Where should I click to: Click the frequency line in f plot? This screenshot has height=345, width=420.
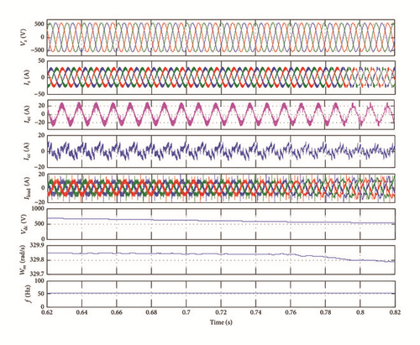pyautogui.click(x=221, y=293)
